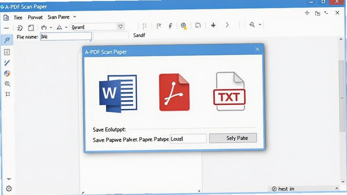347x195 pixels.
Task: Click the Sely Pahe button
Action: click(233, 138)
